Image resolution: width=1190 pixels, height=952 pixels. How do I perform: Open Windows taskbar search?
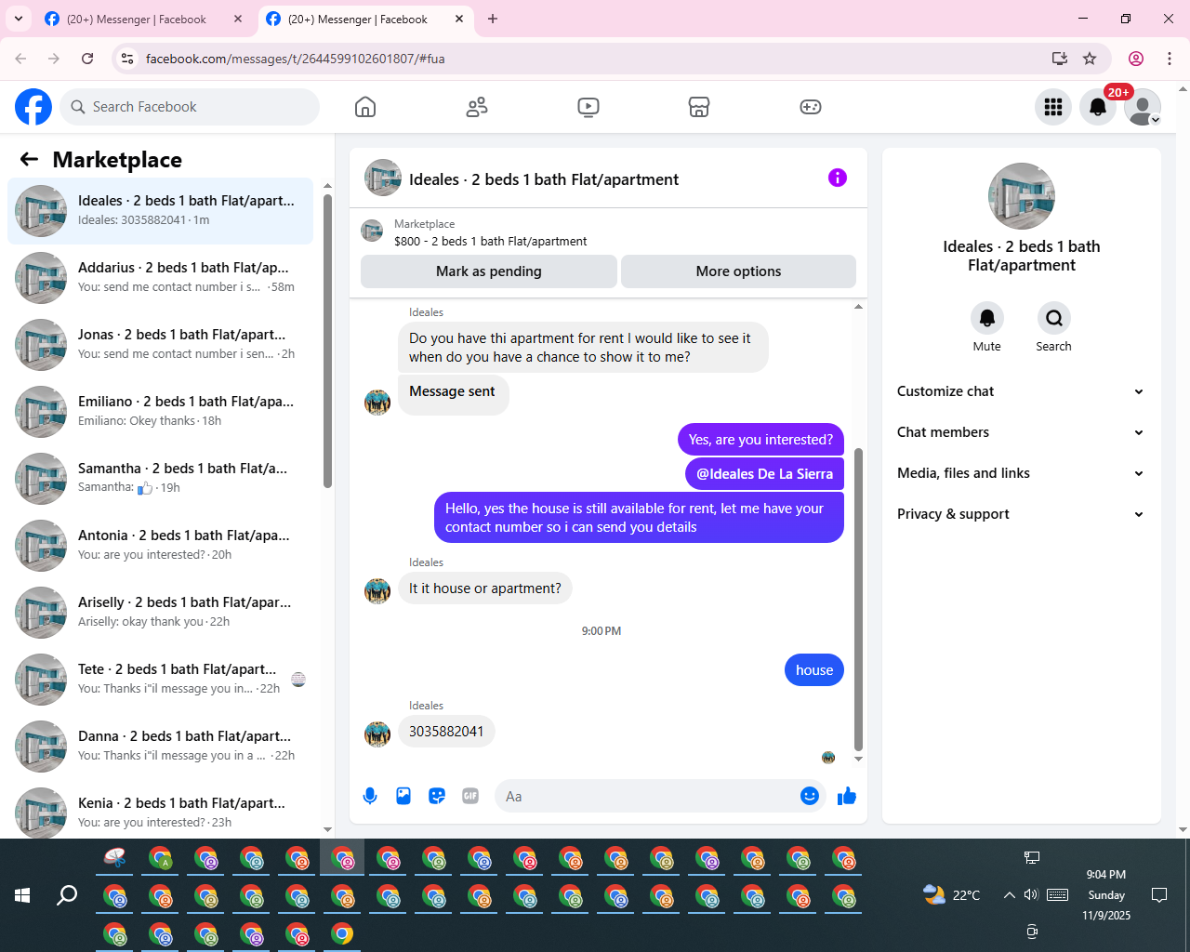point(67,895)
